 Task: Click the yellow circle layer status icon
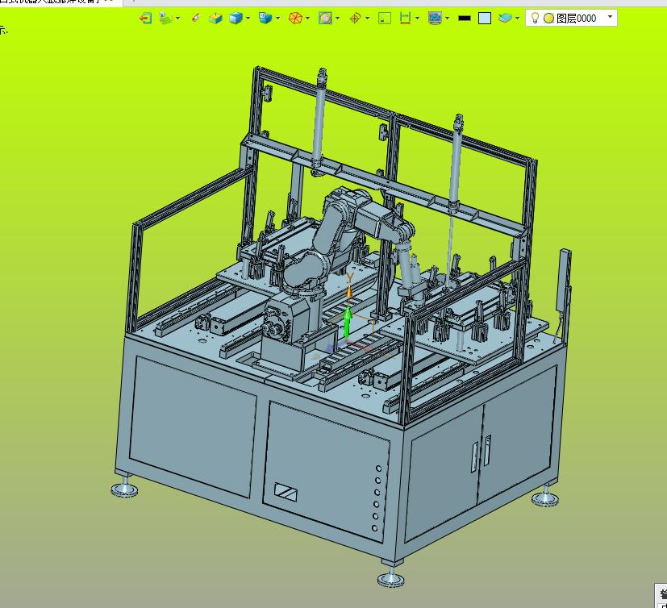pos(548,19)
